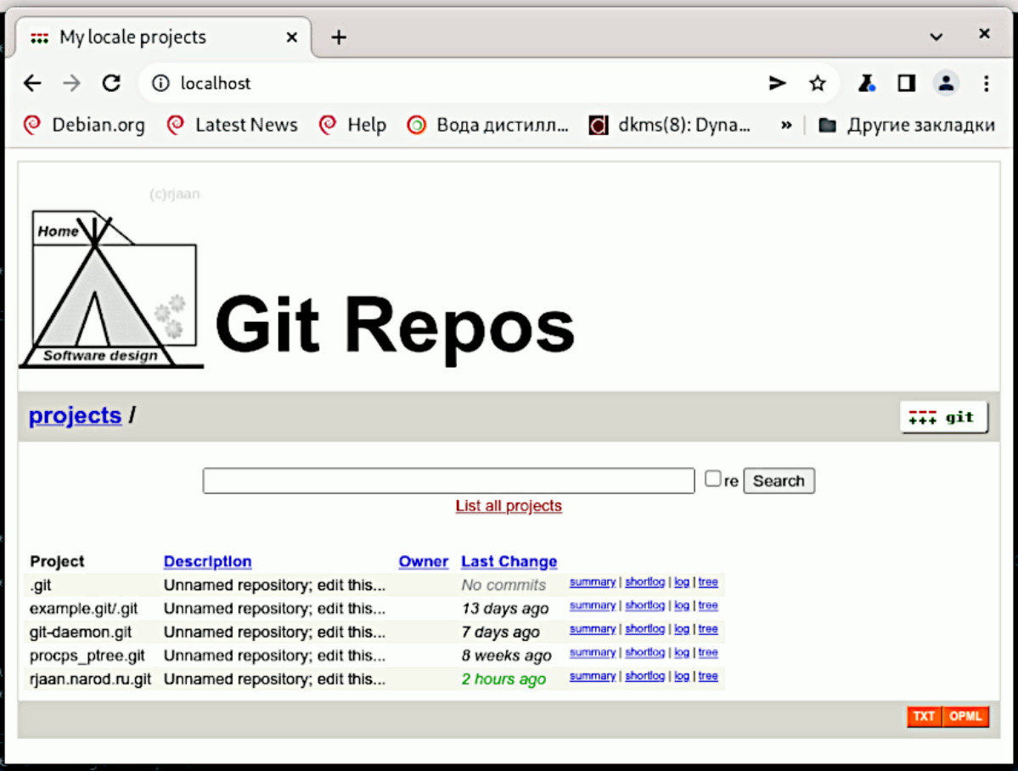
Task: Open summary for rjaan.narod.ru.git
Action: (592, 676)
